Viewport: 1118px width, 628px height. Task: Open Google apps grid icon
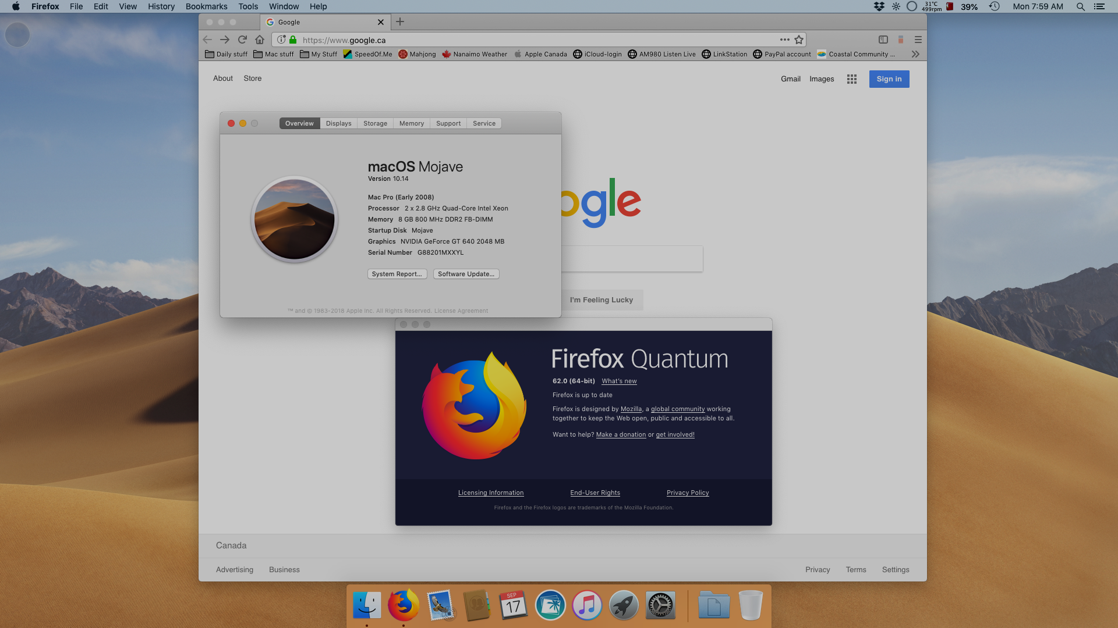tap(852, 79)
